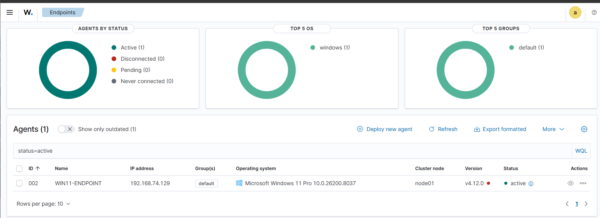600x218 pixels.
Task: Open the hamburger navigation menu
Action: 10,12
